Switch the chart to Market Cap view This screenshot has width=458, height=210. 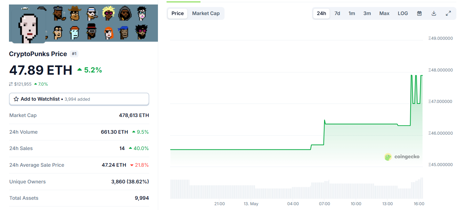[x=206, y=13]
